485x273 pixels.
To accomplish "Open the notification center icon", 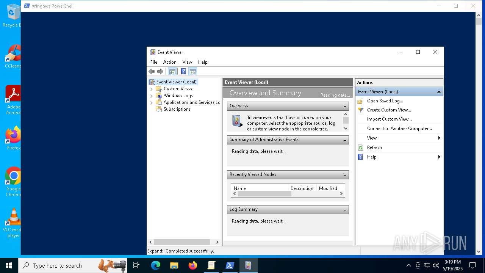I will pyautogui.click(x=472, y=265).
